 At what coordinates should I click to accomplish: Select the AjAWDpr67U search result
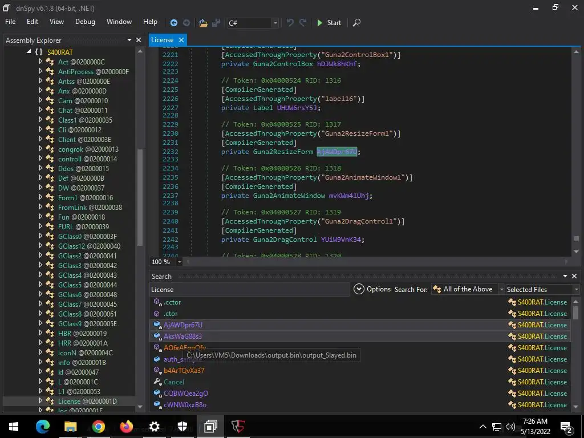[x=359, y=325]
